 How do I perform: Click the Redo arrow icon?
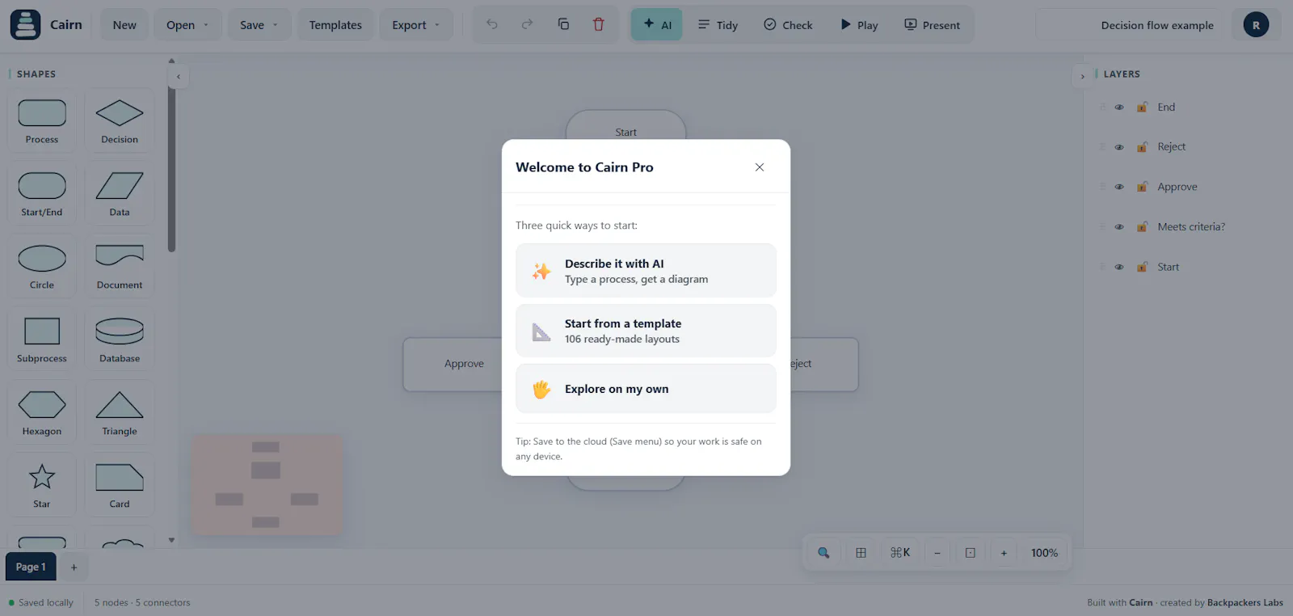(528, 24)
